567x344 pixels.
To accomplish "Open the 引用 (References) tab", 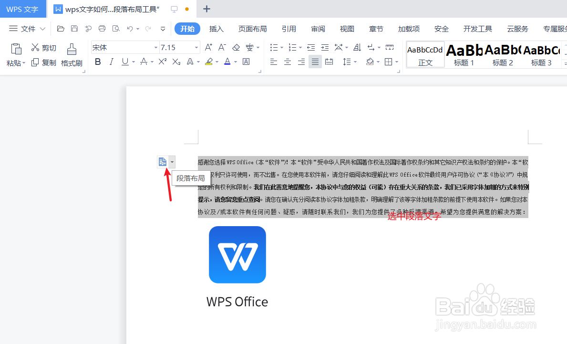I will (289, 29).
